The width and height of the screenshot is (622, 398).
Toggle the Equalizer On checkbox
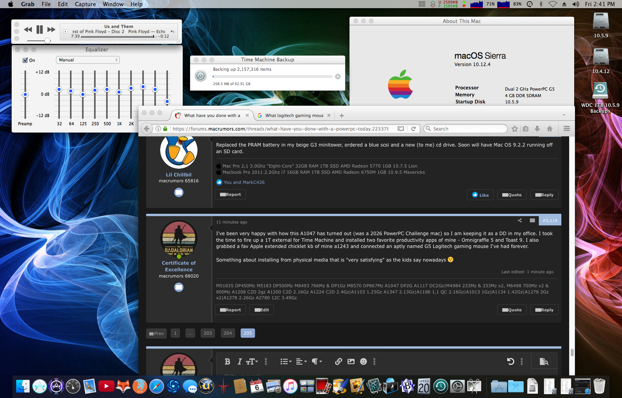point(25,60)
